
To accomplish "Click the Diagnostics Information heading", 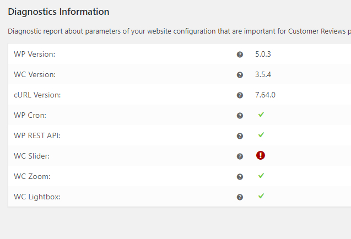I will [58, 12].
